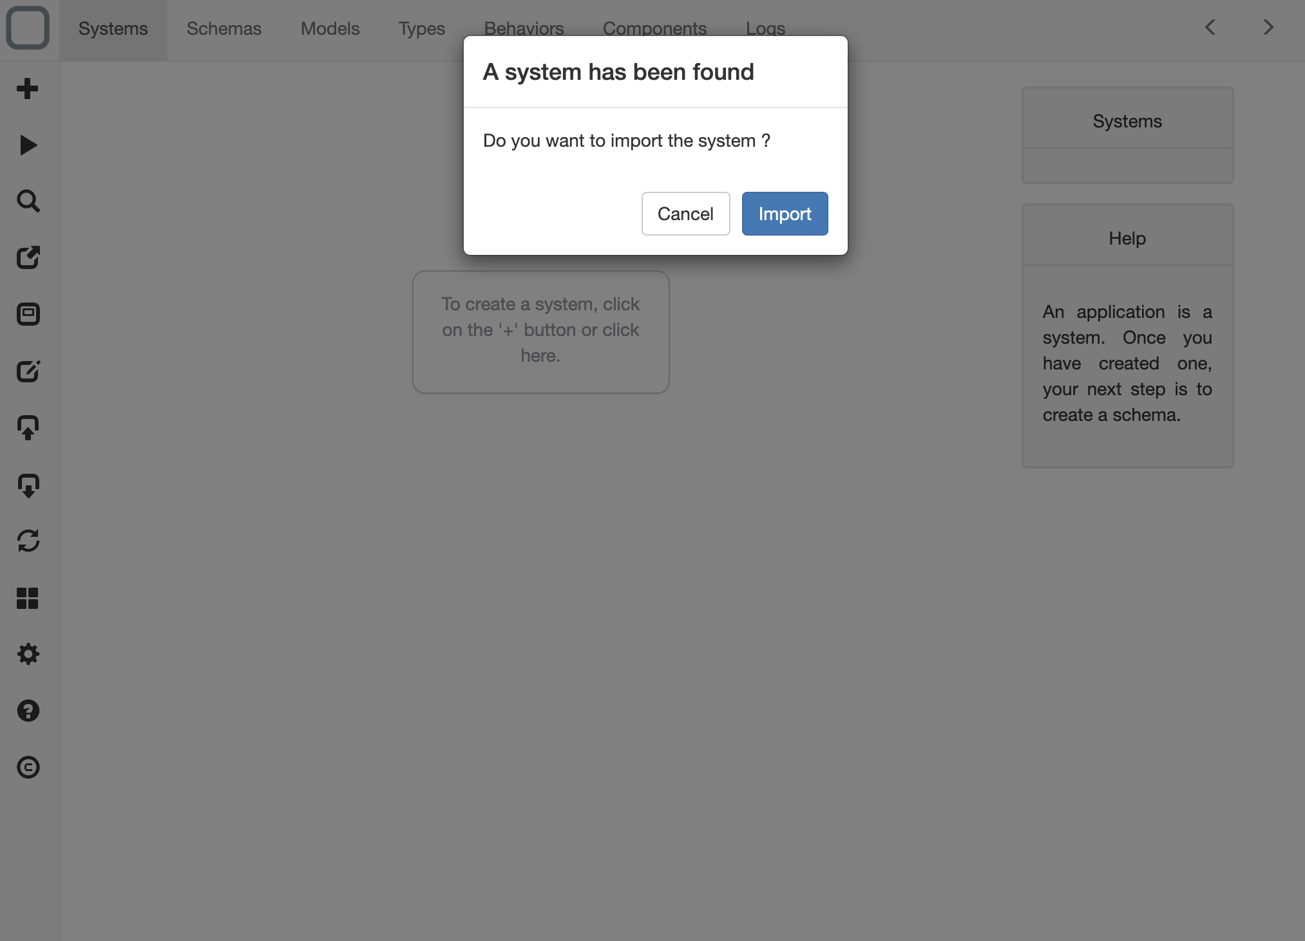Click the Help panel header

coord(1127,238)
